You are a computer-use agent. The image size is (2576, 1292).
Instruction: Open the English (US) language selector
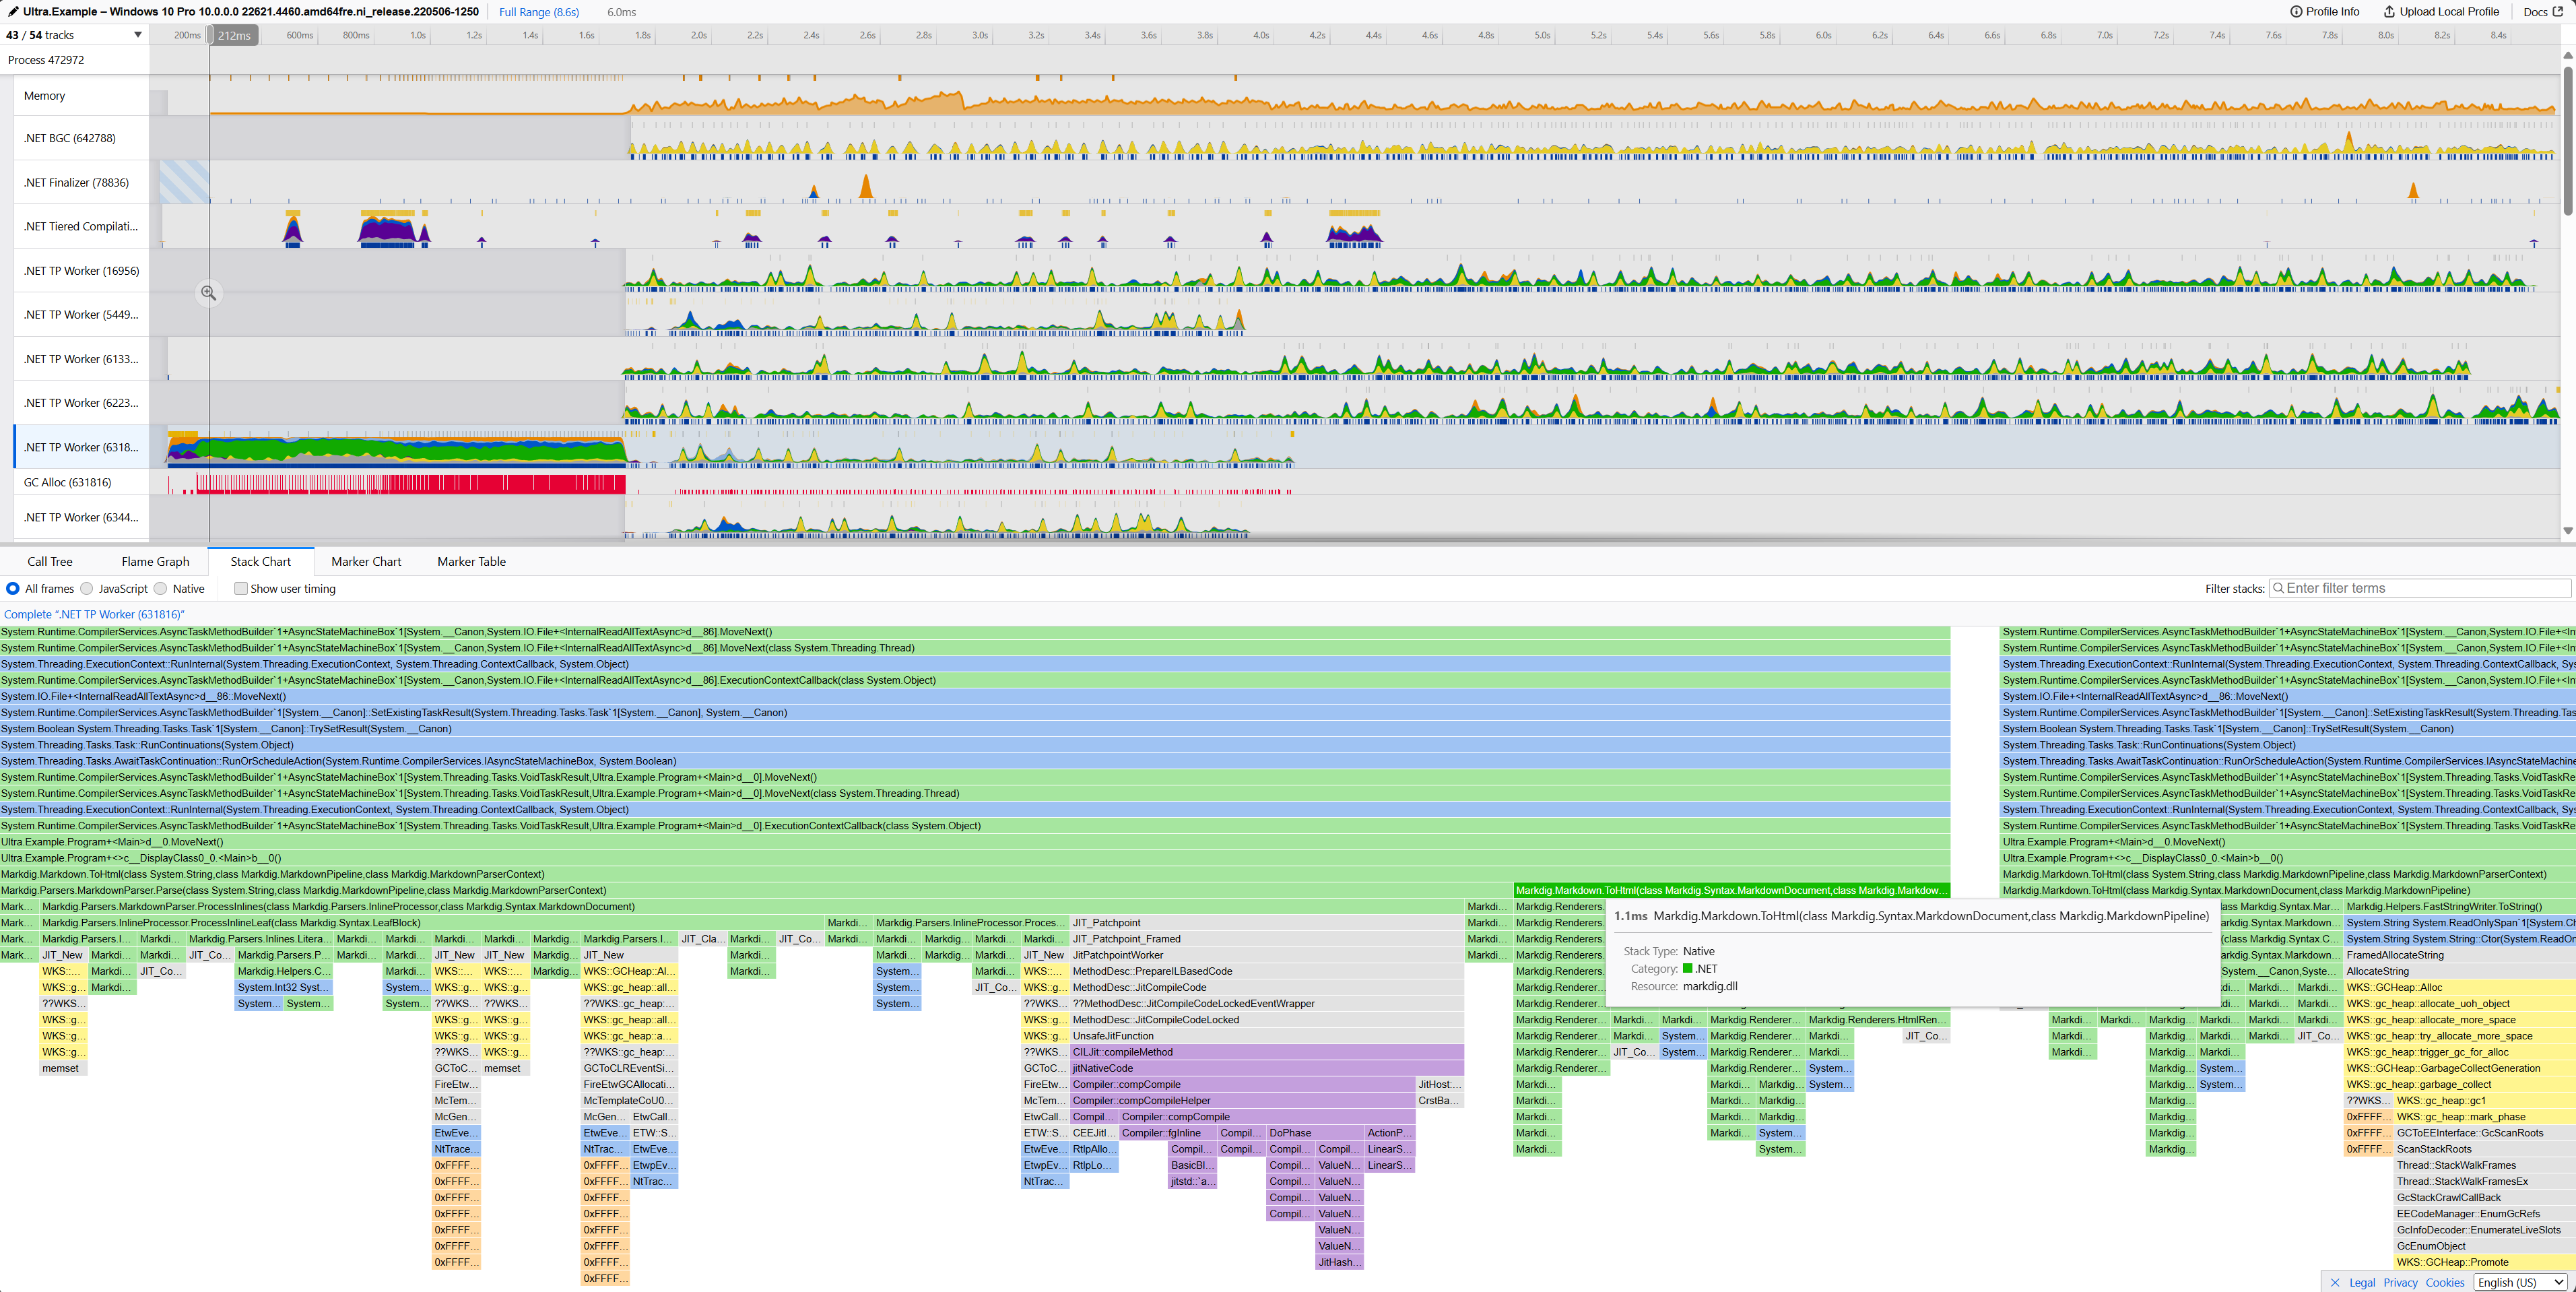[x=2520, y=1282]
